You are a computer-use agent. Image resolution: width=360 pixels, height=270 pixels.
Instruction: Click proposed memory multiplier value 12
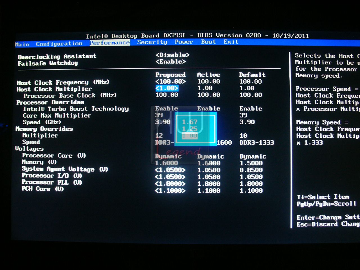(159, 136)
